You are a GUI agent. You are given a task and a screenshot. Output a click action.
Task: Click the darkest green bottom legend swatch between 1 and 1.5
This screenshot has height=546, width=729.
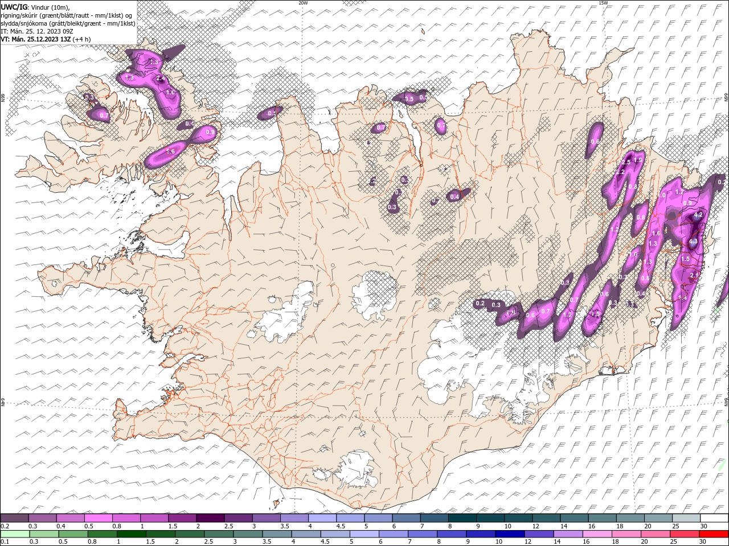point(131,534)
